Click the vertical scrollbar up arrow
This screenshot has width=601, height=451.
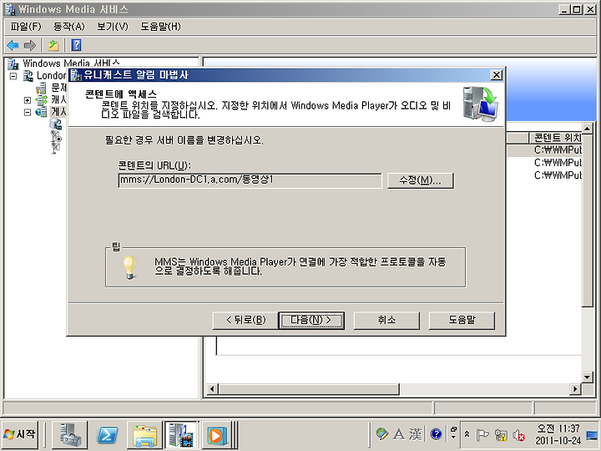587,128
